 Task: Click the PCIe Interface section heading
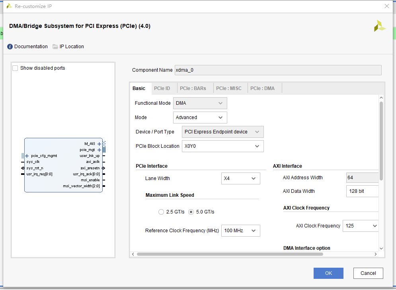[152, 166]
